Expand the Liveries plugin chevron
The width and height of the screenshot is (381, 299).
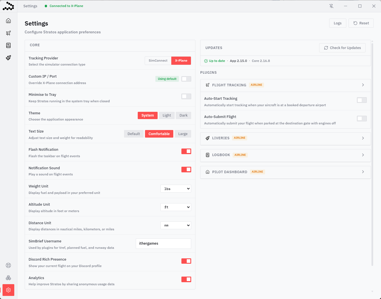[363, 138]
